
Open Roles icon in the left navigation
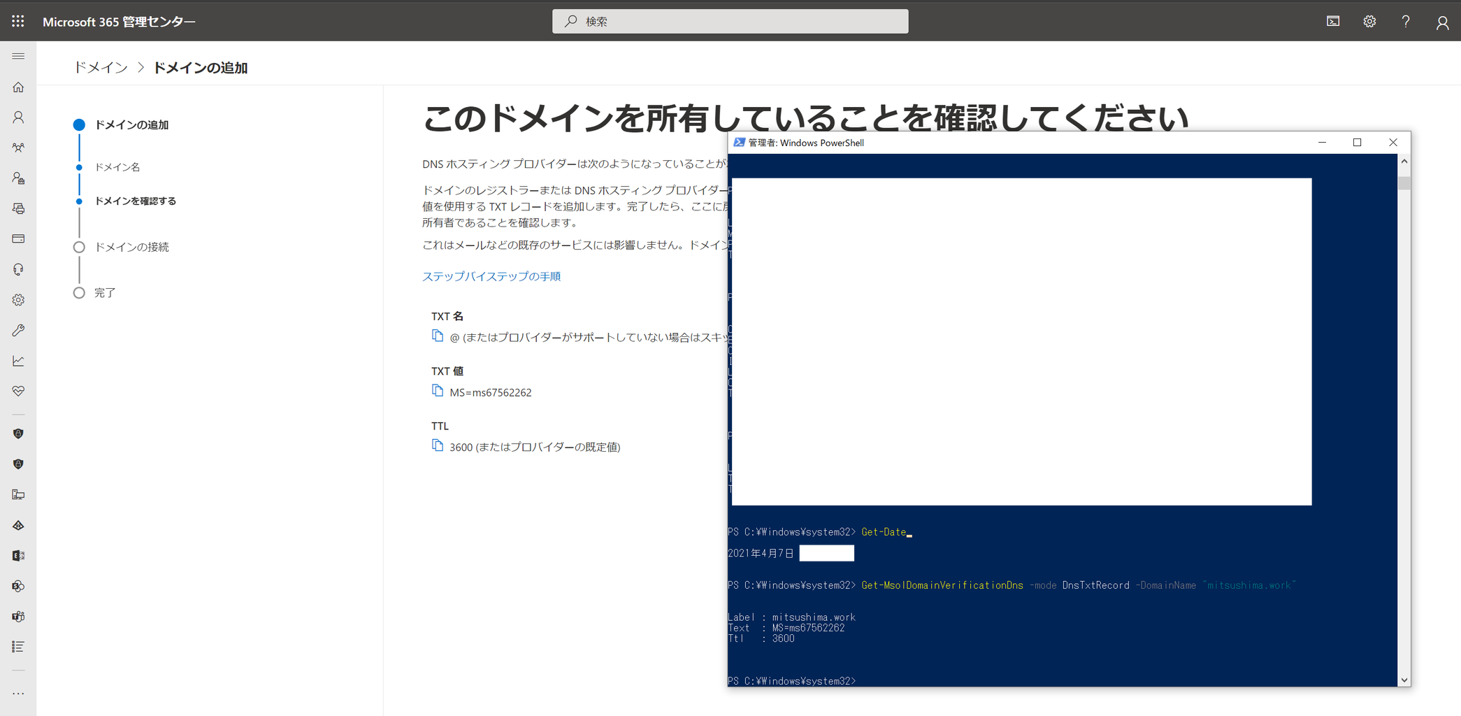(18, 178)
